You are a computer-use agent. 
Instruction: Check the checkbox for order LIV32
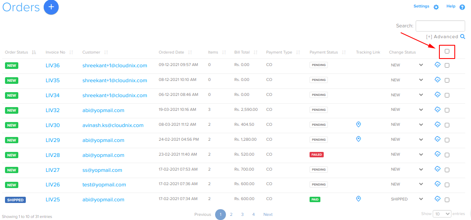click(447, 110)
